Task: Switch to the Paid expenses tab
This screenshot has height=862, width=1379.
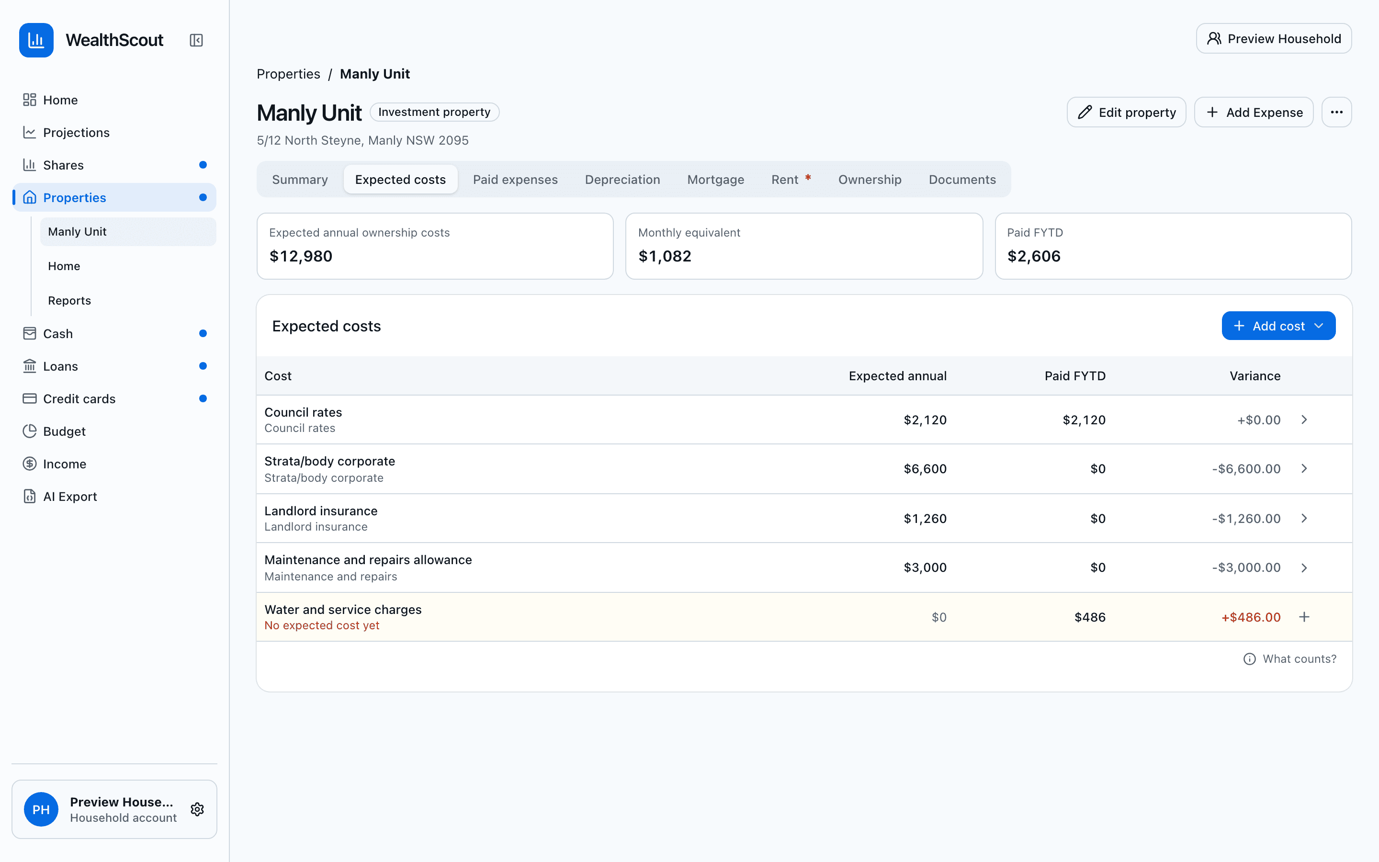Action: [x=515, y=180]
